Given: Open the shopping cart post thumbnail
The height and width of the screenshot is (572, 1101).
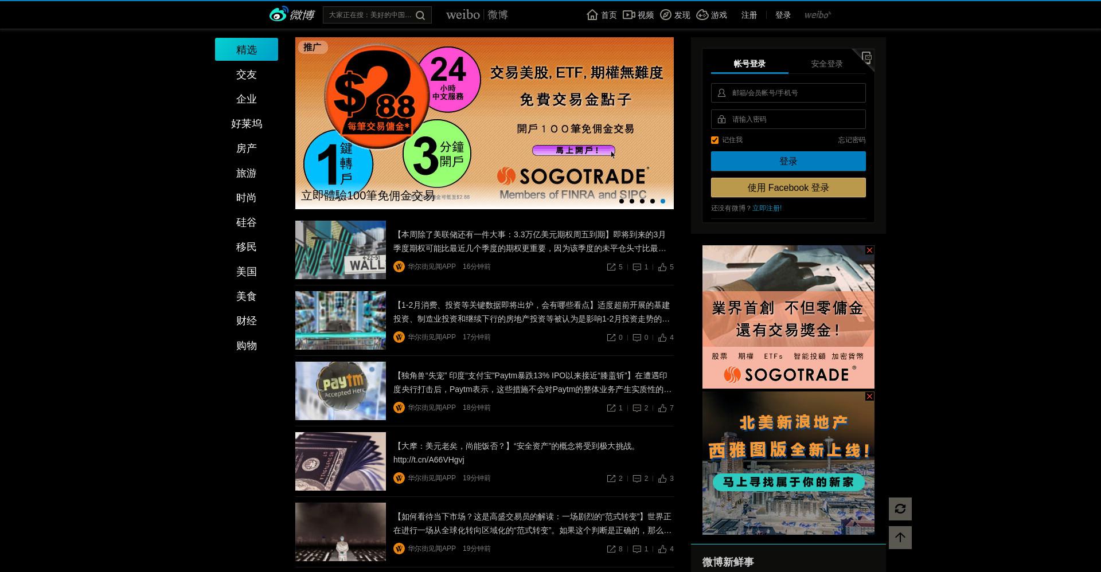Looking at the screenshot, I should tap(341, 320).
